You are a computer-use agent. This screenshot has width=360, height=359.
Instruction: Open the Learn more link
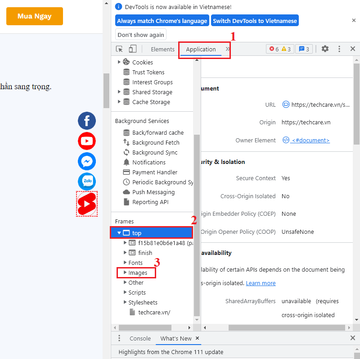pyautogui.click(x=261, y=283)
